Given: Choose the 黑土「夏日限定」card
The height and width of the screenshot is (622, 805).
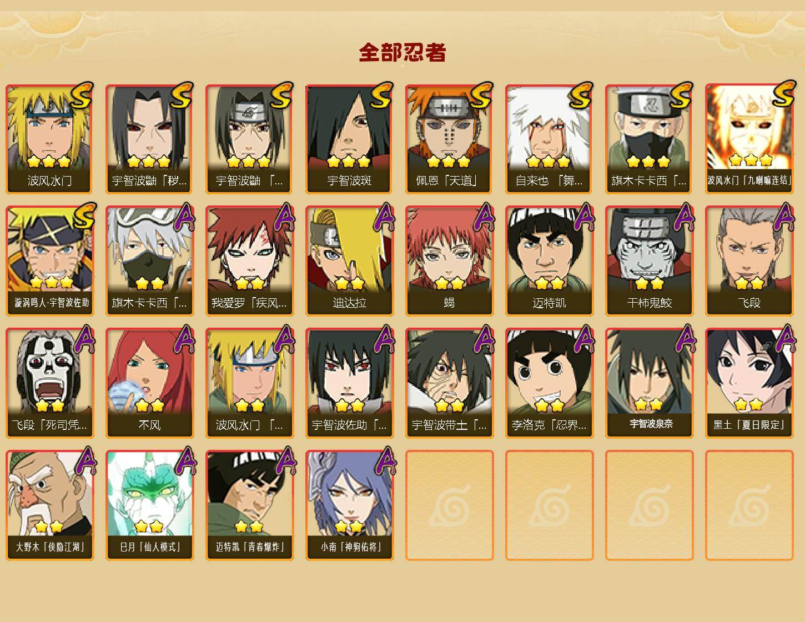Looking at the screenshot, I should click(x=749, y=383).
